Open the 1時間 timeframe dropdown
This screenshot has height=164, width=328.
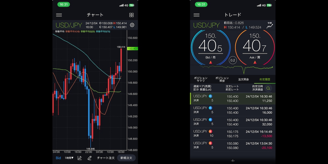pos(69,158)
